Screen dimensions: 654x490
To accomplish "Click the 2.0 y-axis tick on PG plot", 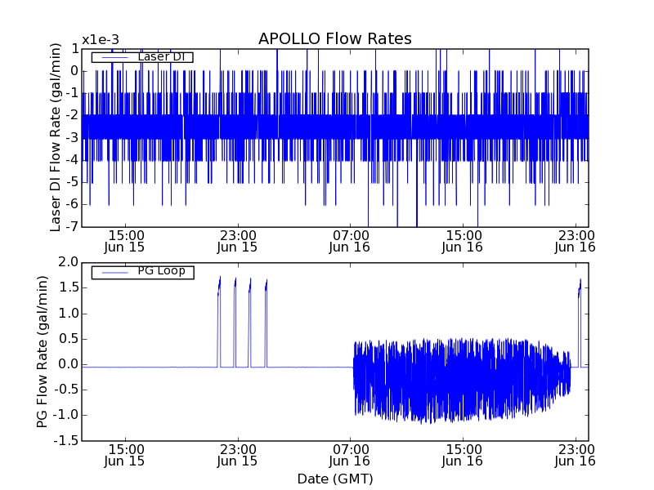I will click(x=68, y=262).
